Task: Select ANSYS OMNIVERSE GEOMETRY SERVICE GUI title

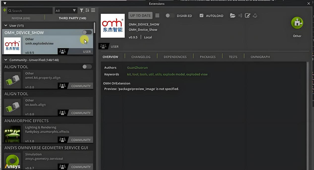Action: [x=46, y=148]
